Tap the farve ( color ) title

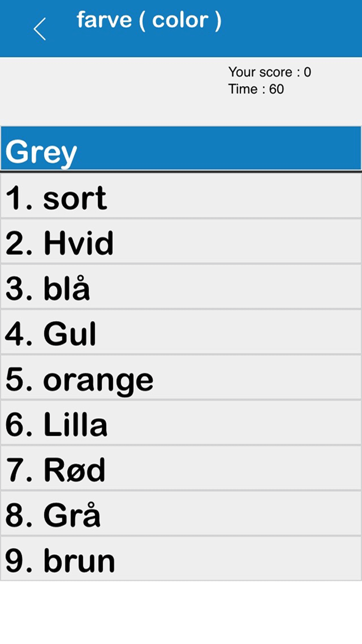[149, 20]
